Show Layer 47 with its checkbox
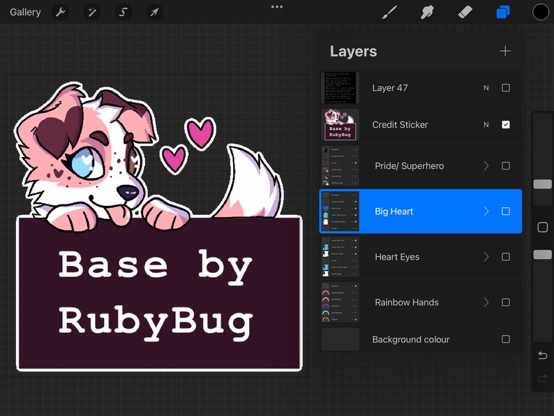Screen dimensions: 554x416 coord(506,88)
